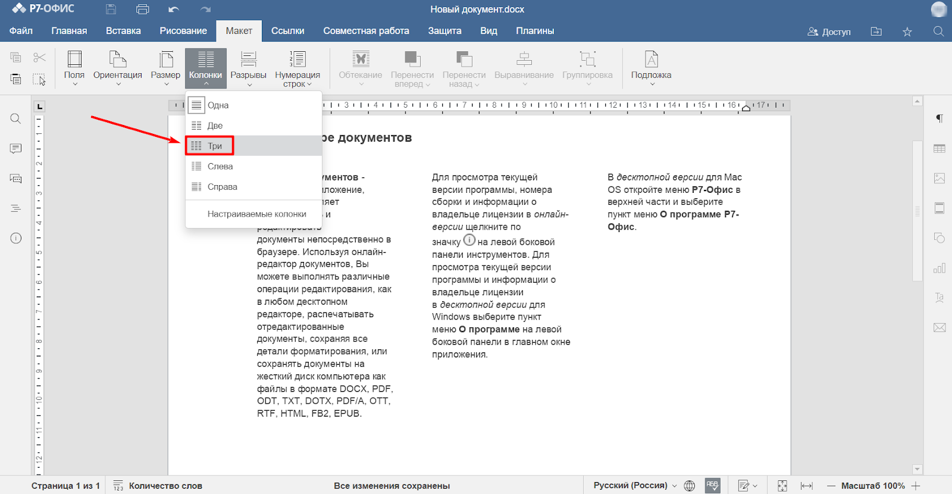Switch to the Ссылки tab

(288, 31)
